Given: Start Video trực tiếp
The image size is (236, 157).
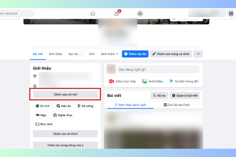Looking at the screenshot, I should tap(122, 81).
